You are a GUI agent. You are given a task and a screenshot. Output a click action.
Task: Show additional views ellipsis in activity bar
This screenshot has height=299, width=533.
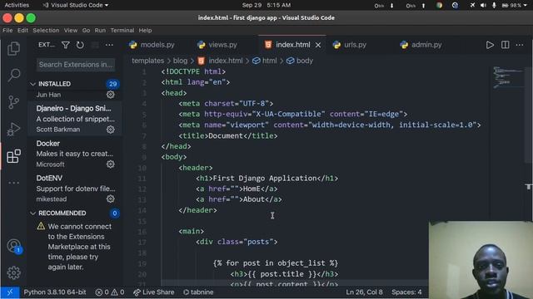(x=13, y=183)
